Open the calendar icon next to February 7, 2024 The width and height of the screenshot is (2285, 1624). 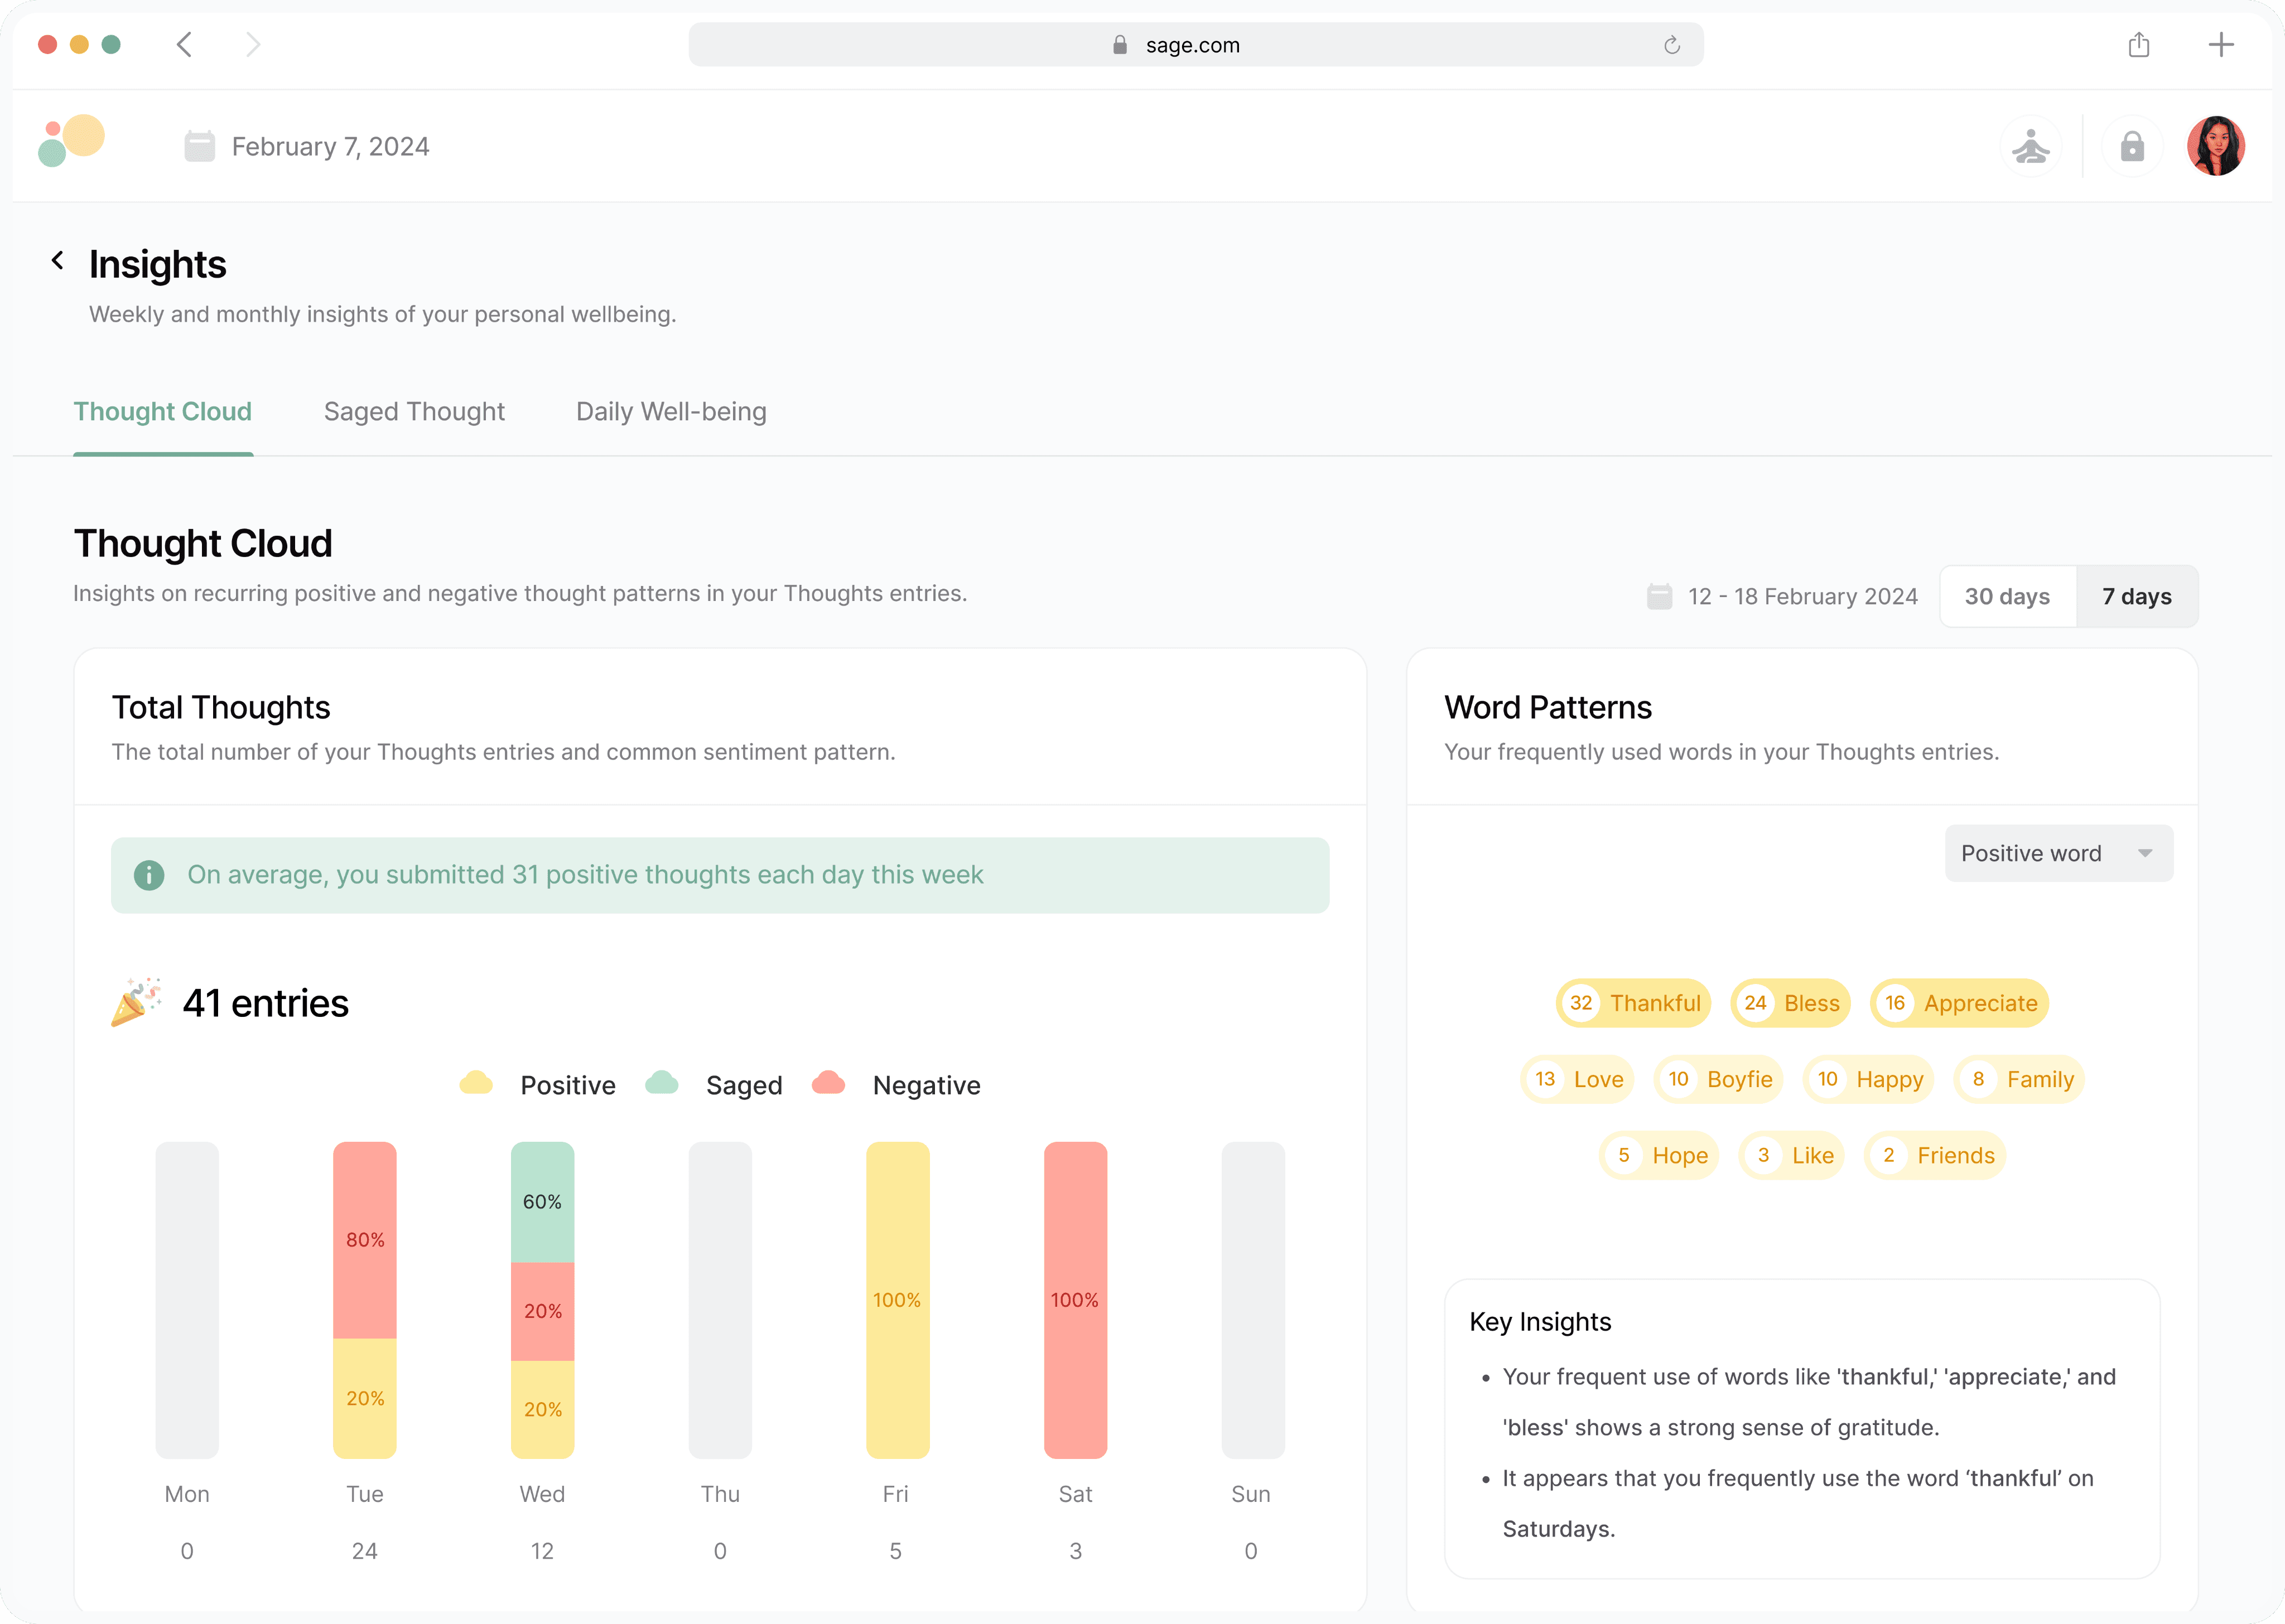(x=199, y=147)
